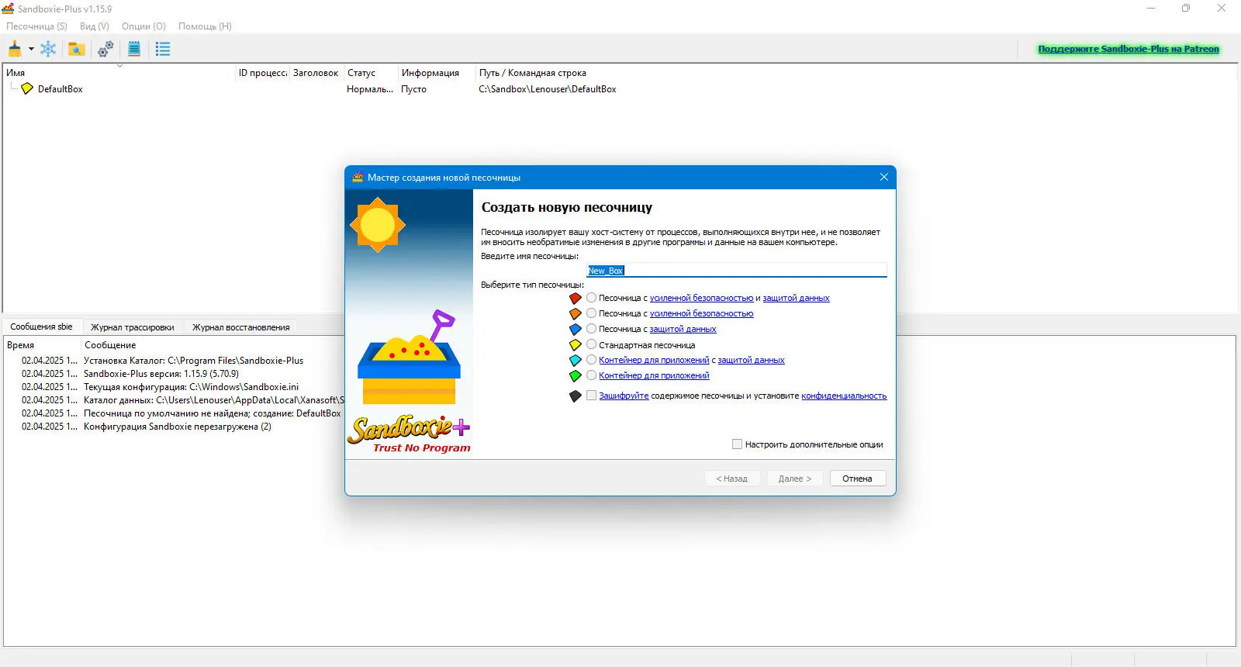This screenshot has width=1241, height=667.
Task: Select the radio on the blue data-protection row
Action: pos(592,329)
